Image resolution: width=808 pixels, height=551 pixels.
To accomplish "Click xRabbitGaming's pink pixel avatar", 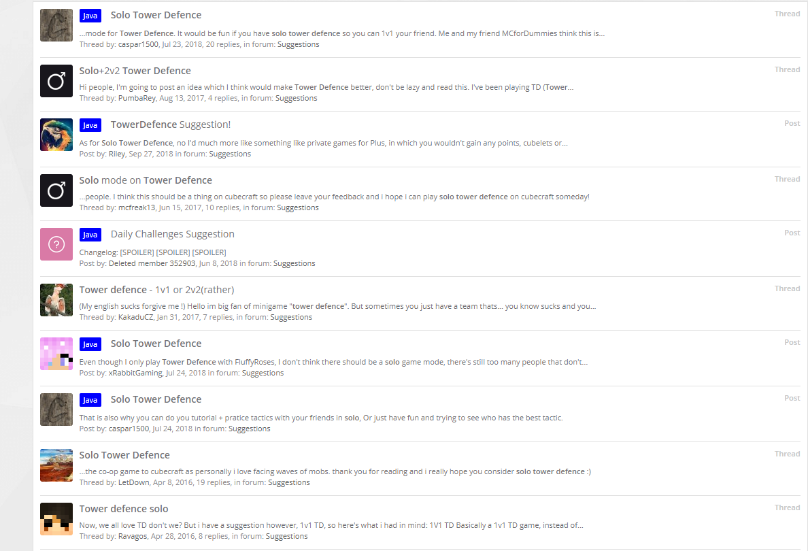I will coord(56,354).
